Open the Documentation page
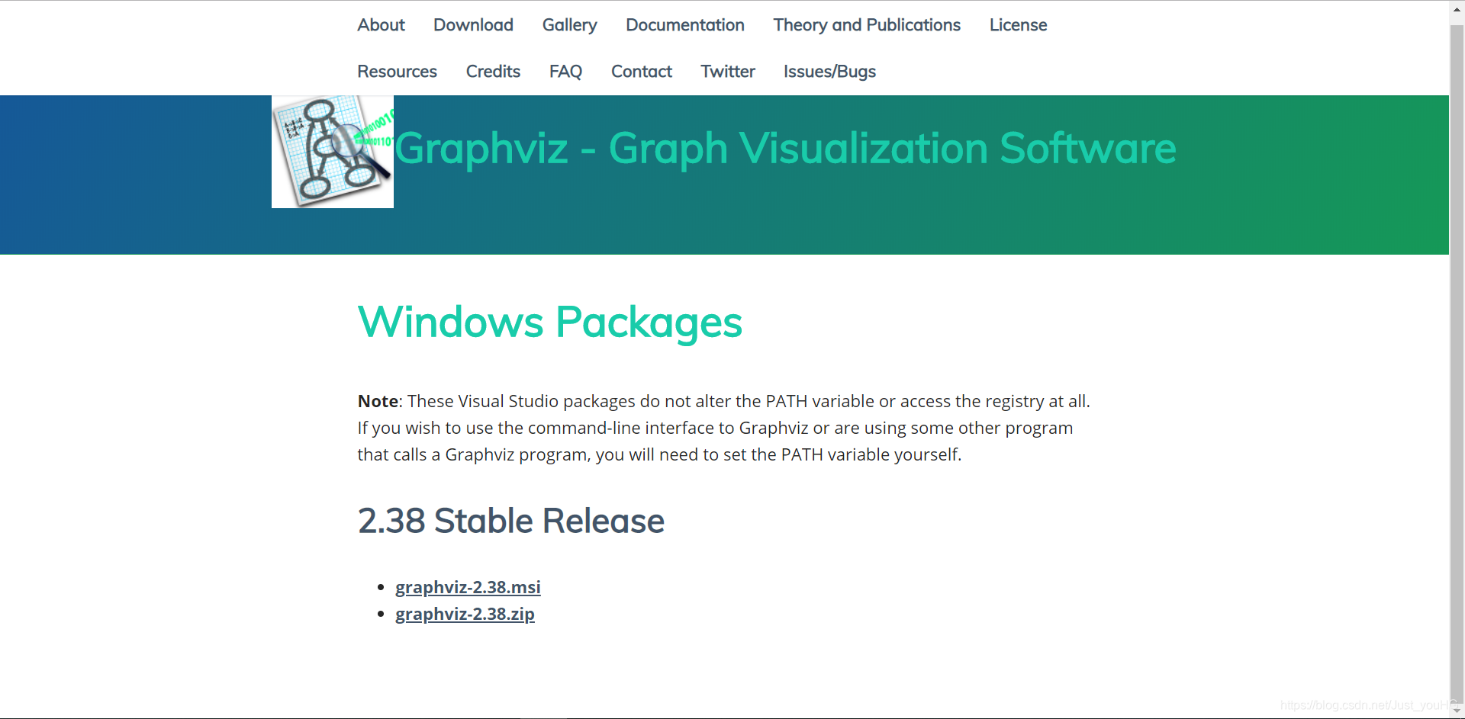This screenshot has width=1465, height=719. (684, 24)
